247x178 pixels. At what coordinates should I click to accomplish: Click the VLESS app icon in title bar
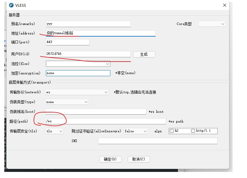[11, 5]
